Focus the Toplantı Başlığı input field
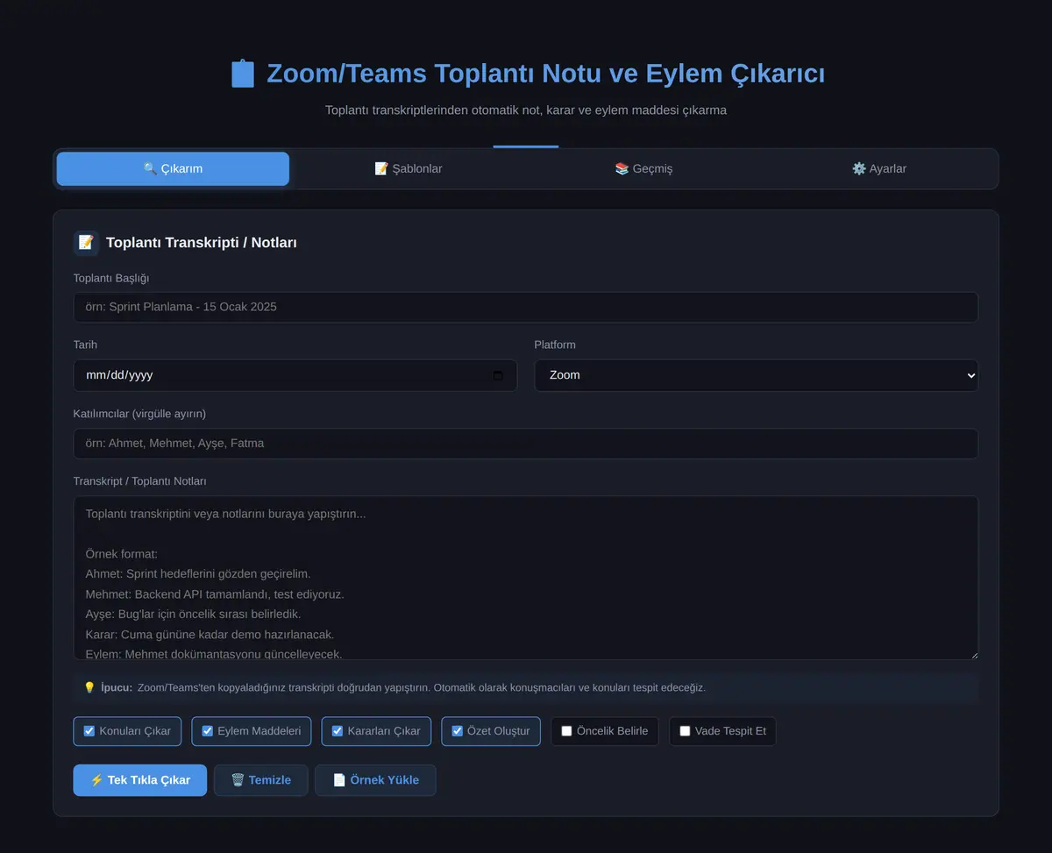The width and height of the screenshot is (1052, 853). point(526,307)
